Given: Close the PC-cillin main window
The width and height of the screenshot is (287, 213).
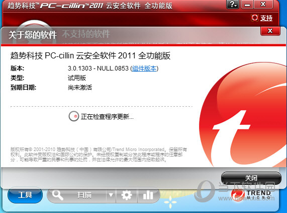Looking at the screenshot, I should pyautogui.click(x=263, y=4).
